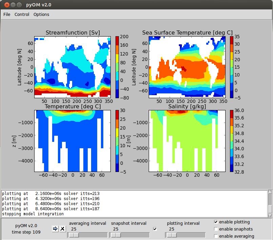Check the enable averaging option
The width and height of the screenshot is (273, 240).
point(216,236)
